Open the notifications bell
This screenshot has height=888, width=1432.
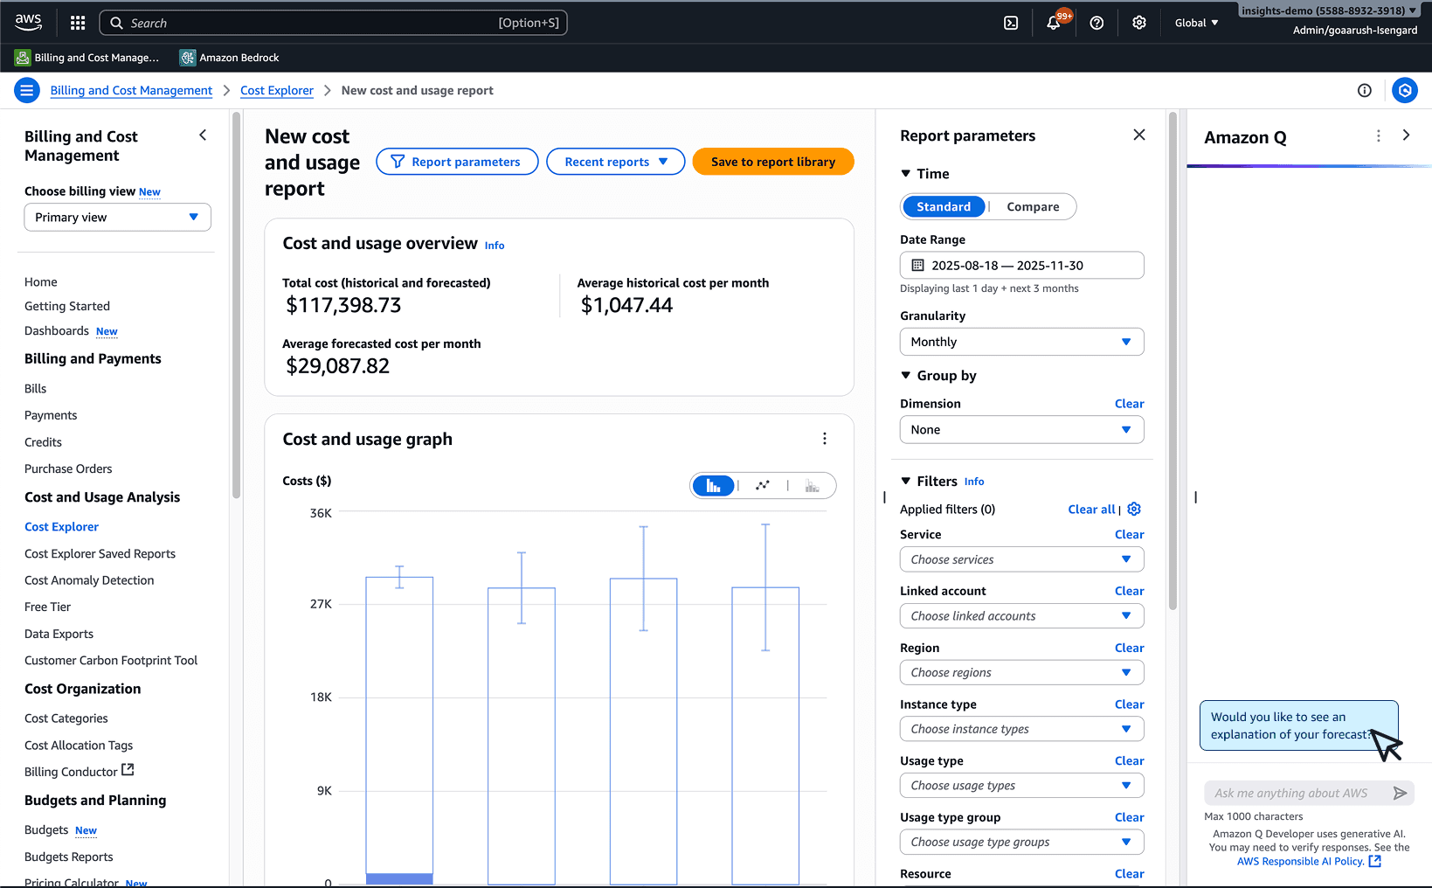1054,23
